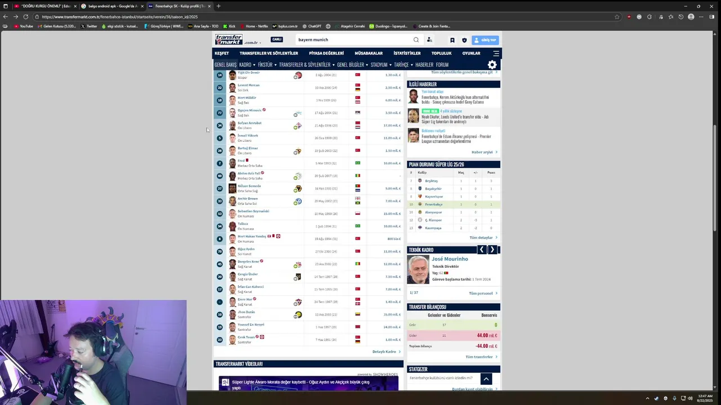Click the transfer club badge beside Sofyan Amrabat

(297, 125)
